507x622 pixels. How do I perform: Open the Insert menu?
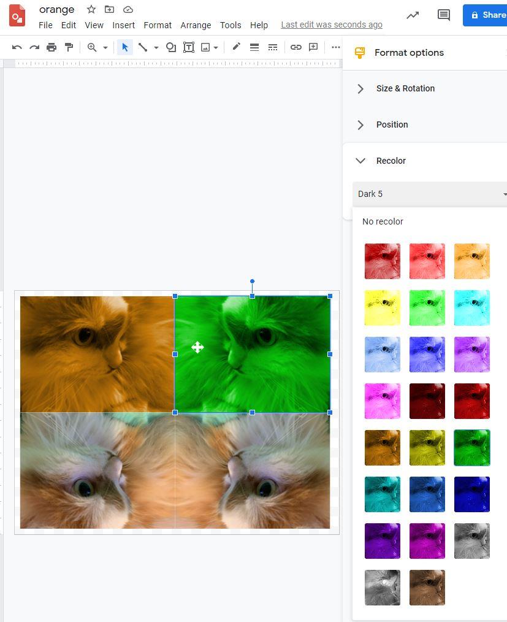(x=124, y=25)
